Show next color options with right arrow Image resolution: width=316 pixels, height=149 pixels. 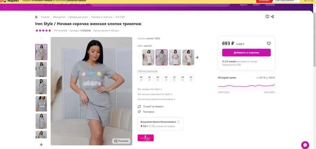click(x=197, y=57)
